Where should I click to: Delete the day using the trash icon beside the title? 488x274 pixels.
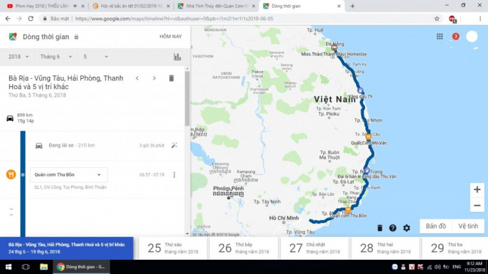pos(171,78)
